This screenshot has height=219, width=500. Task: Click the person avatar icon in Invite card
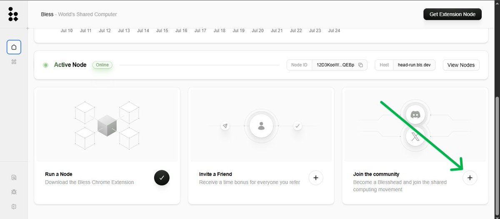click(261, 125)
